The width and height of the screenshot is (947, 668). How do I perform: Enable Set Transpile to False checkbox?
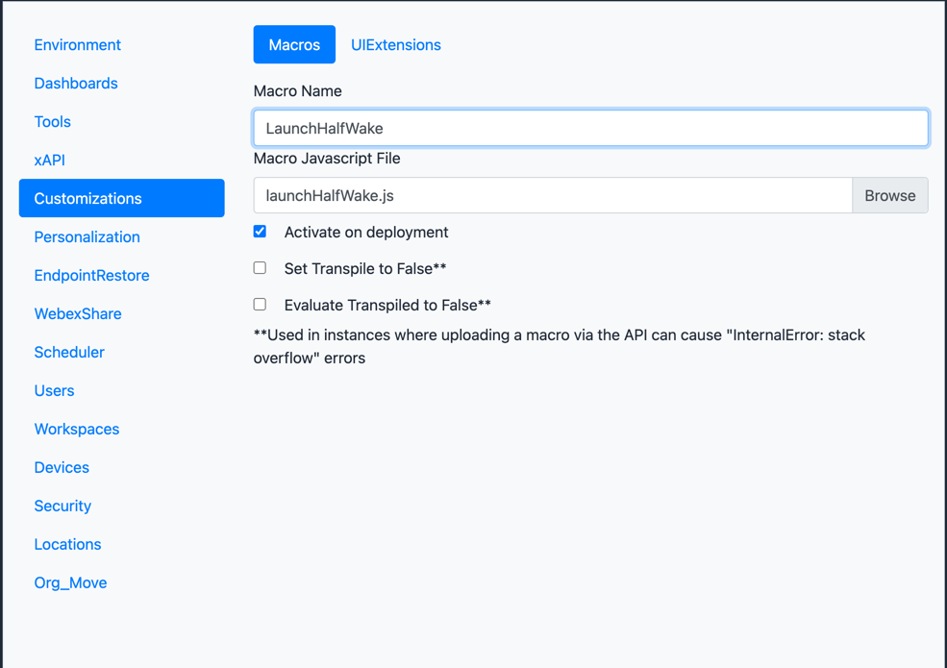pos(260,268)
